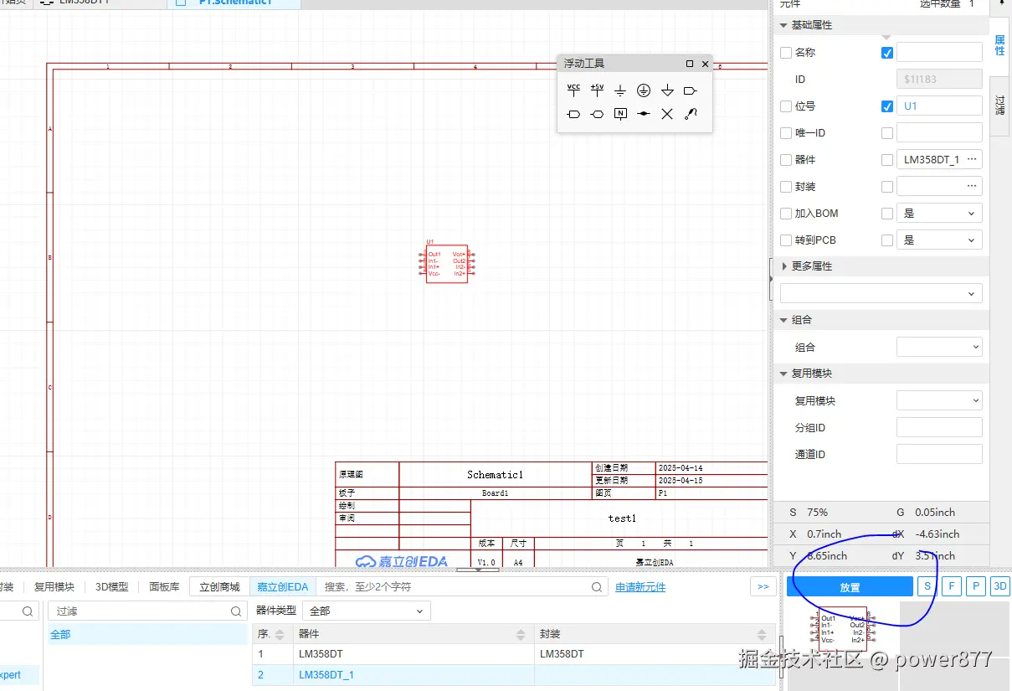Select the triangle ground symbol tool
Image resolution: width=1012 pixels, height=691 pixels.
(x=667, y=90)
